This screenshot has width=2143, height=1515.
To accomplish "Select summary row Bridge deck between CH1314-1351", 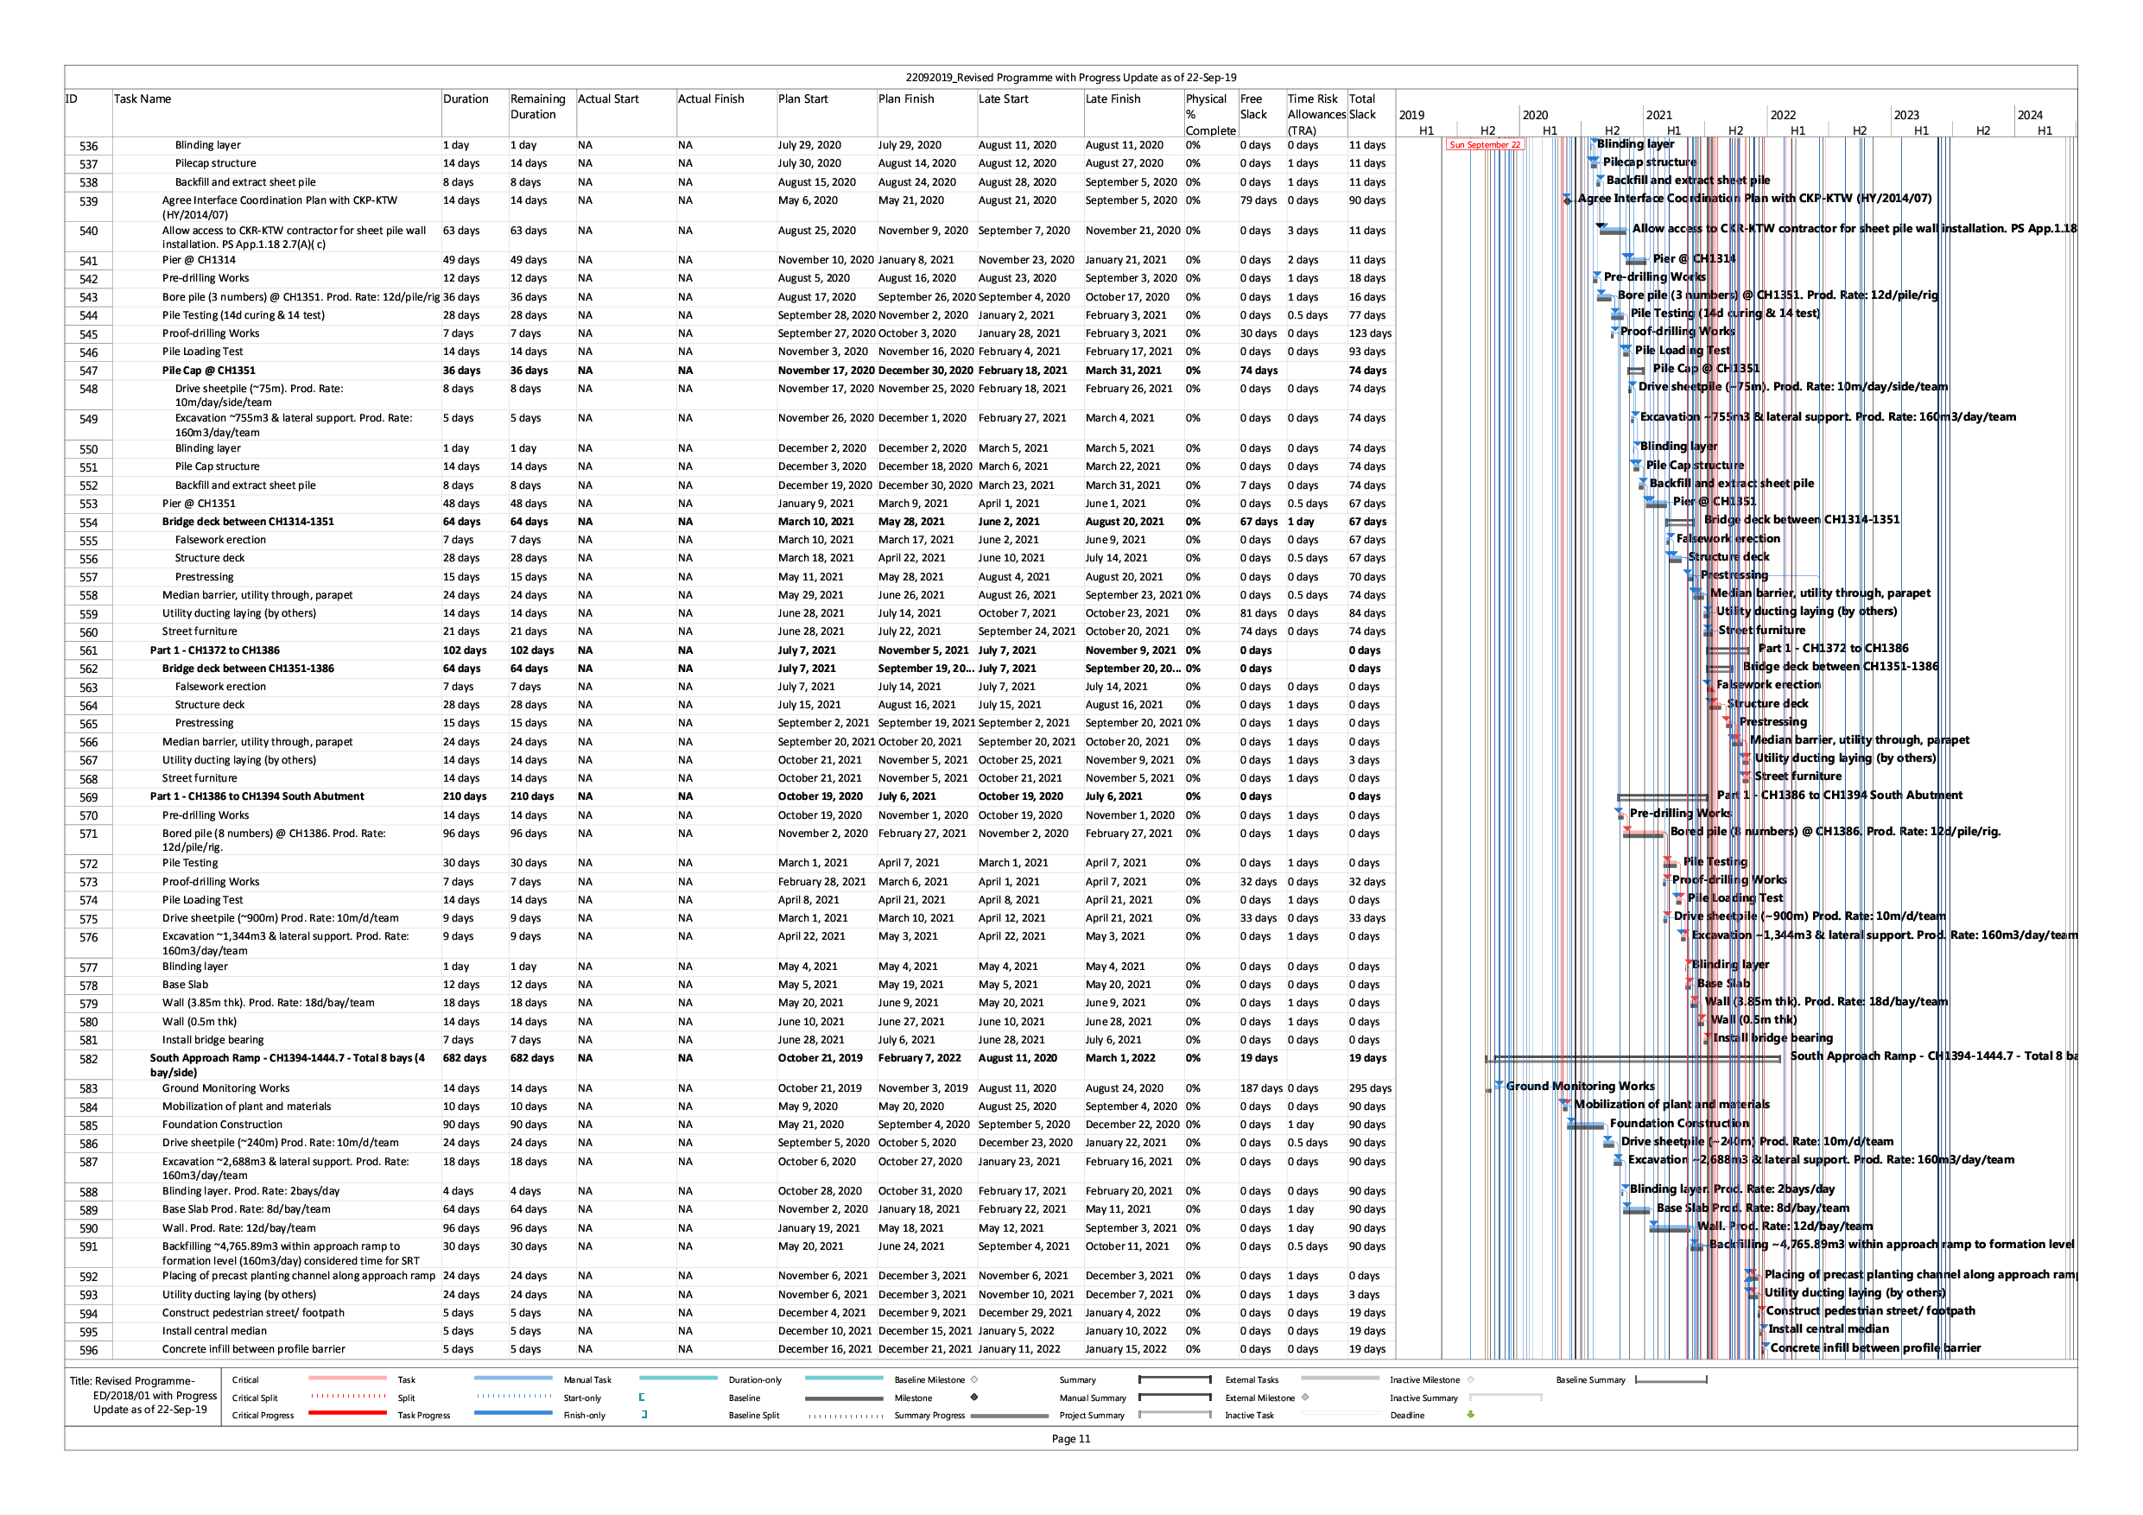I will (247, 522).
